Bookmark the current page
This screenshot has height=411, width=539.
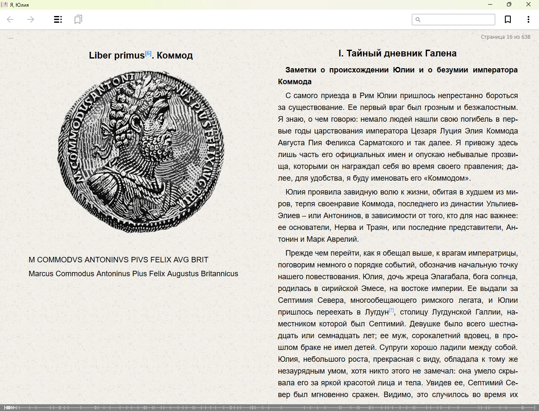point(508,19)
